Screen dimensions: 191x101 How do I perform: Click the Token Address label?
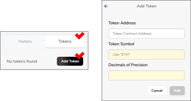pos(122,23)
